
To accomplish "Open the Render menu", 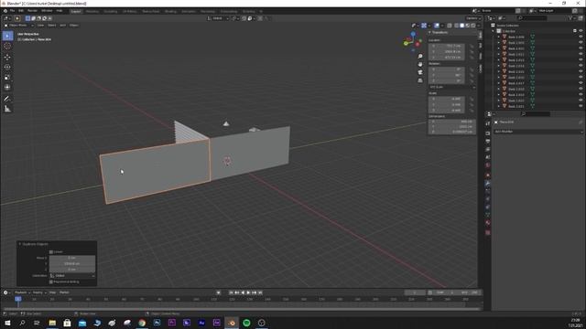I will tap(33, 11).
